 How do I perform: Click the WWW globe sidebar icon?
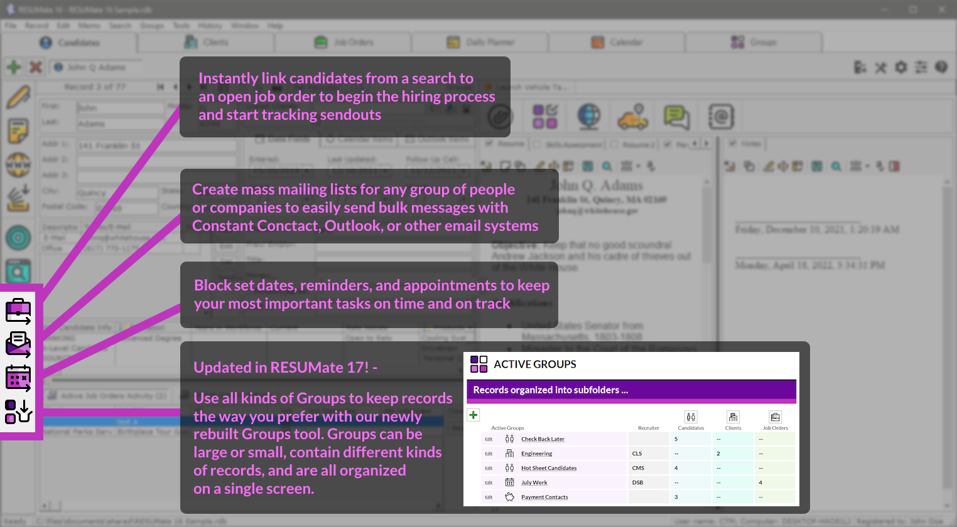point(18,165)
